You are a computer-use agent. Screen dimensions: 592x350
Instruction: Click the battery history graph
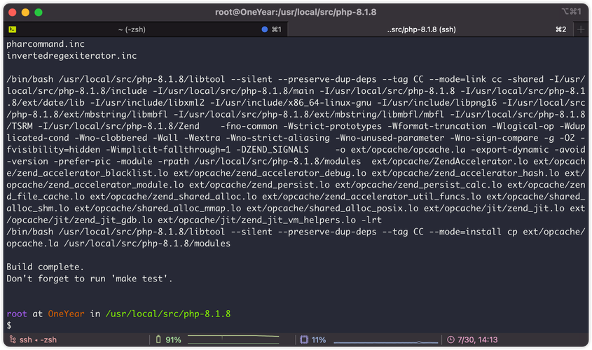[x=233, y=339]
